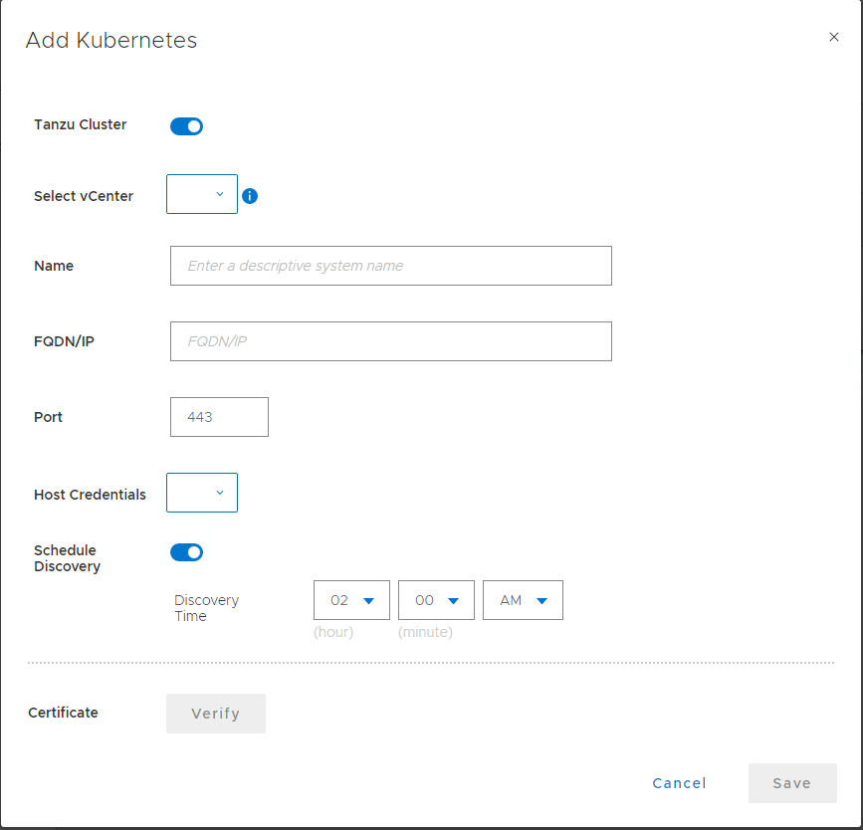This screenshot has height=830, width=863.
Task: Focus the FQDN/IP text field
Action: click(390, 341)
